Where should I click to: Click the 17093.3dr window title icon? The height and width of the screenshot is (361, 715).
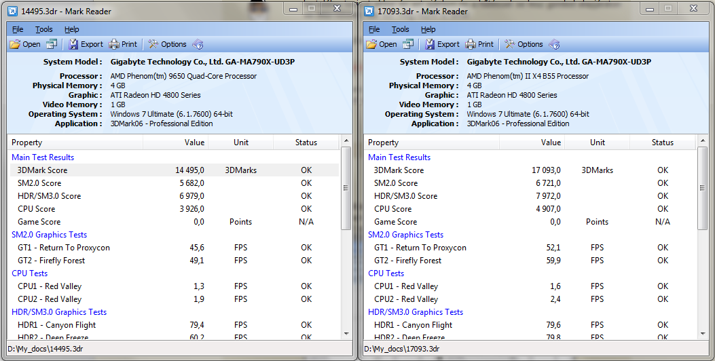(x=370, y=11)
